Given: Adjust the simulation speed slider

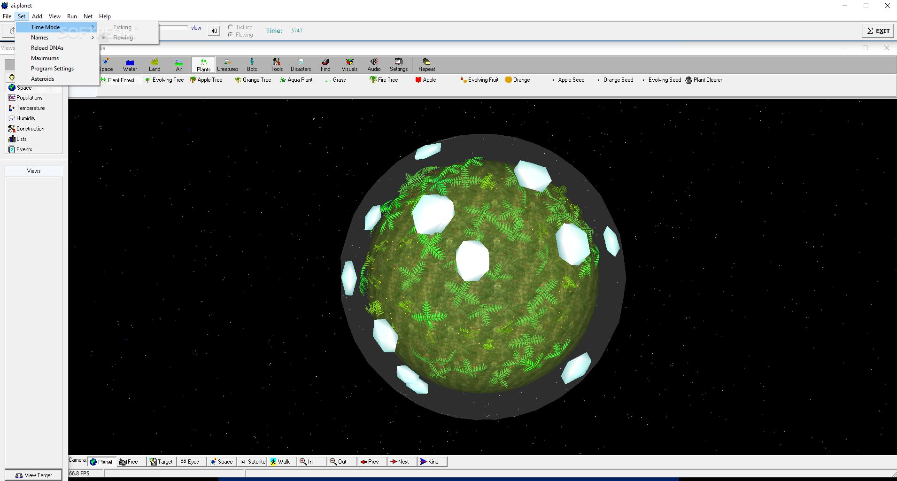Looking at the screenshot, I should (x=173, y=27).
